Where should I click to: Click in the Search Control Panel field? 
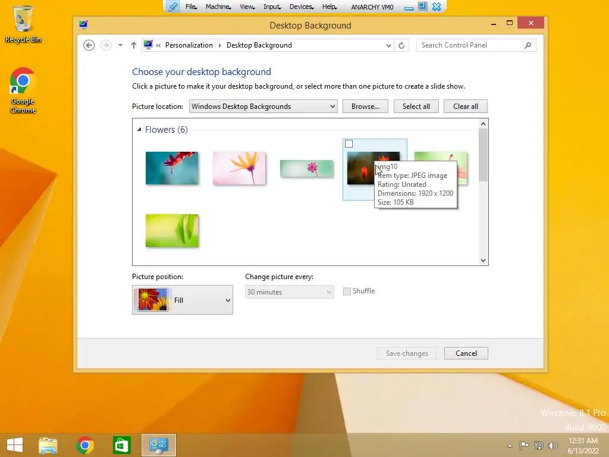(471, 45)
